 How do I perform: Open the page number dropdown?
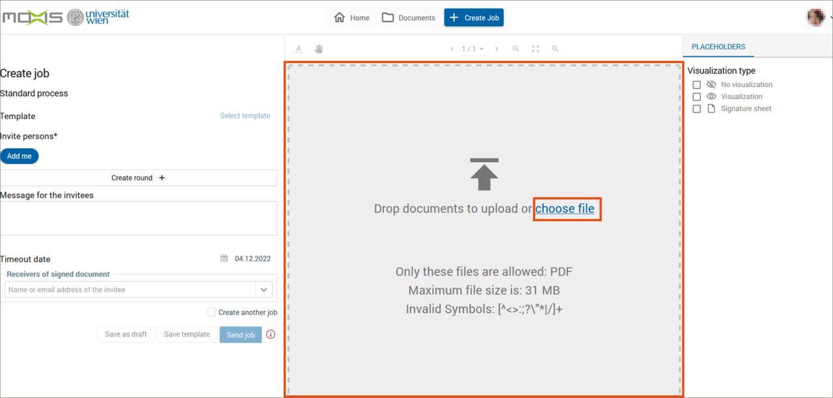pos(473,49)
